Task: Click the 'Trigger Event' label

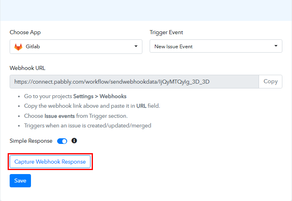Action: point(166,33)
